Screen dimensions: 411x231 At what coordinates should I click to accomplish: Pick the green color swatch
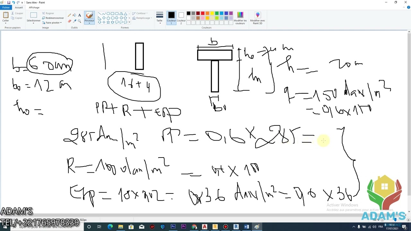217,13
